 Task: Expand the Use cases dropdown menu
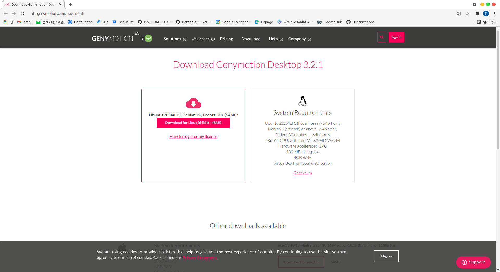click(x=203, y=39)
